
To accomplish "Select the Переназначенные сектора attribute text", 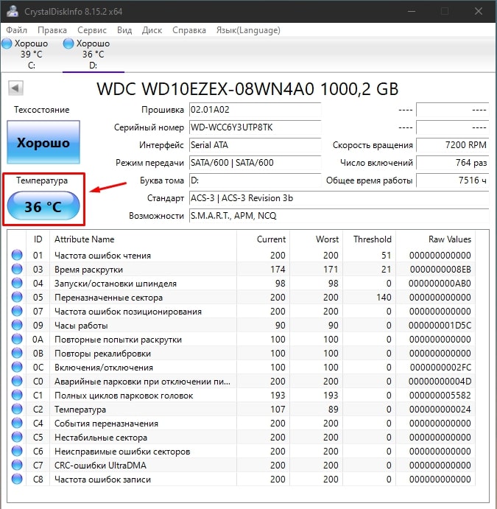I will tap(108, 298).
